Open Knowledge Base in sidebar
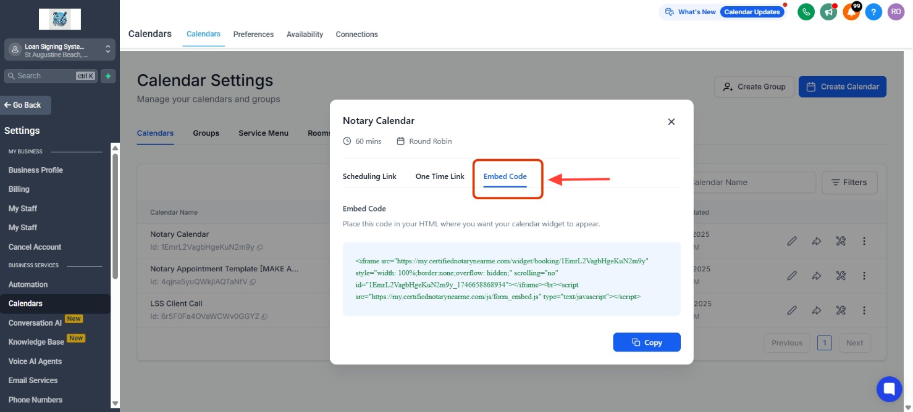Viewport: 913px width, 412px height. click(x=36, y=342)
